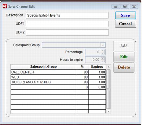Delete the selected salespoint group
The height and width of the screenshot is (125, 142).
(124, 67)
